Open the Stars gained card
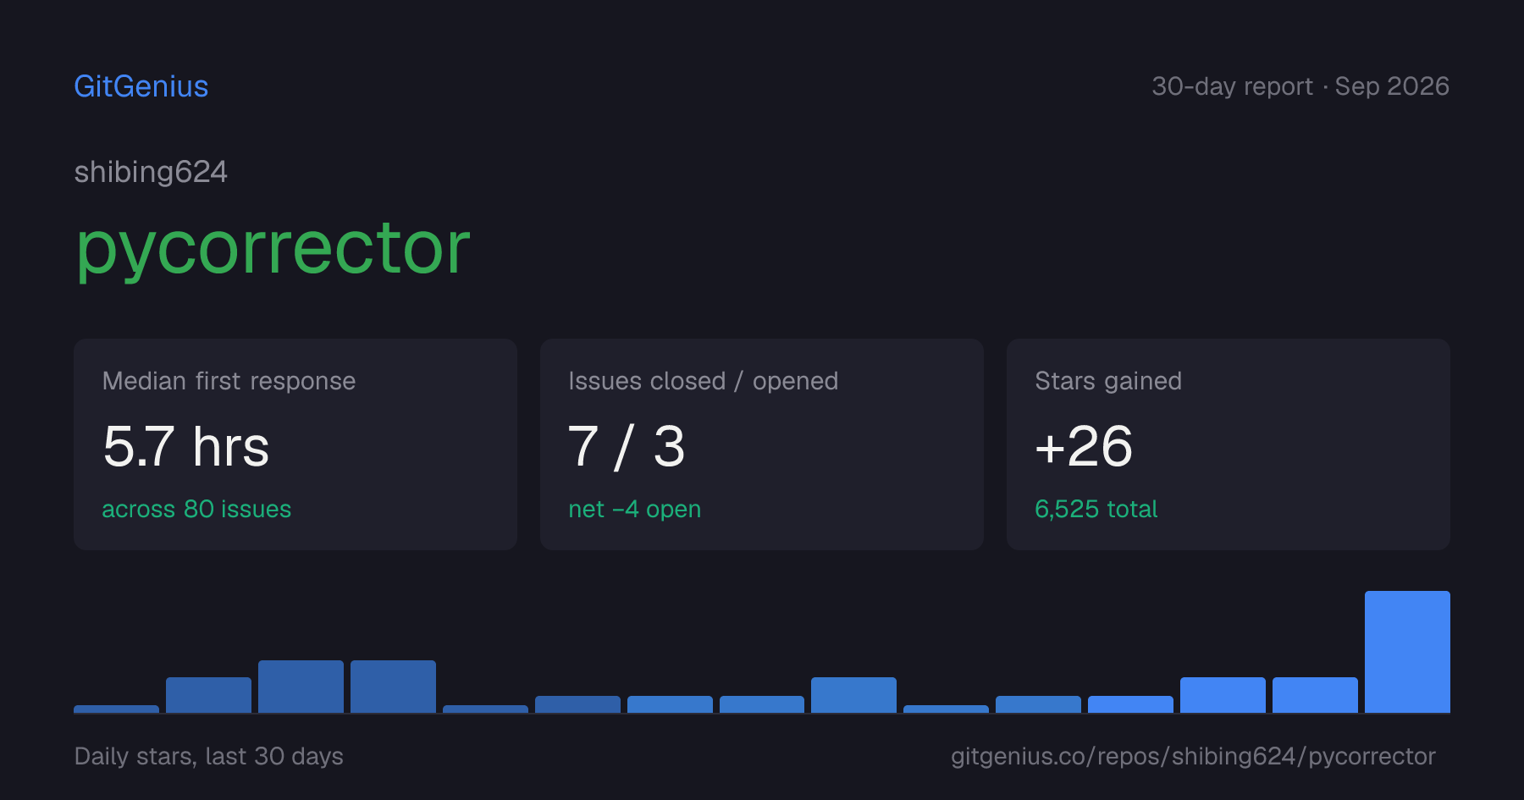This screenshot has width=1524, height=800. click(1229, 444)
